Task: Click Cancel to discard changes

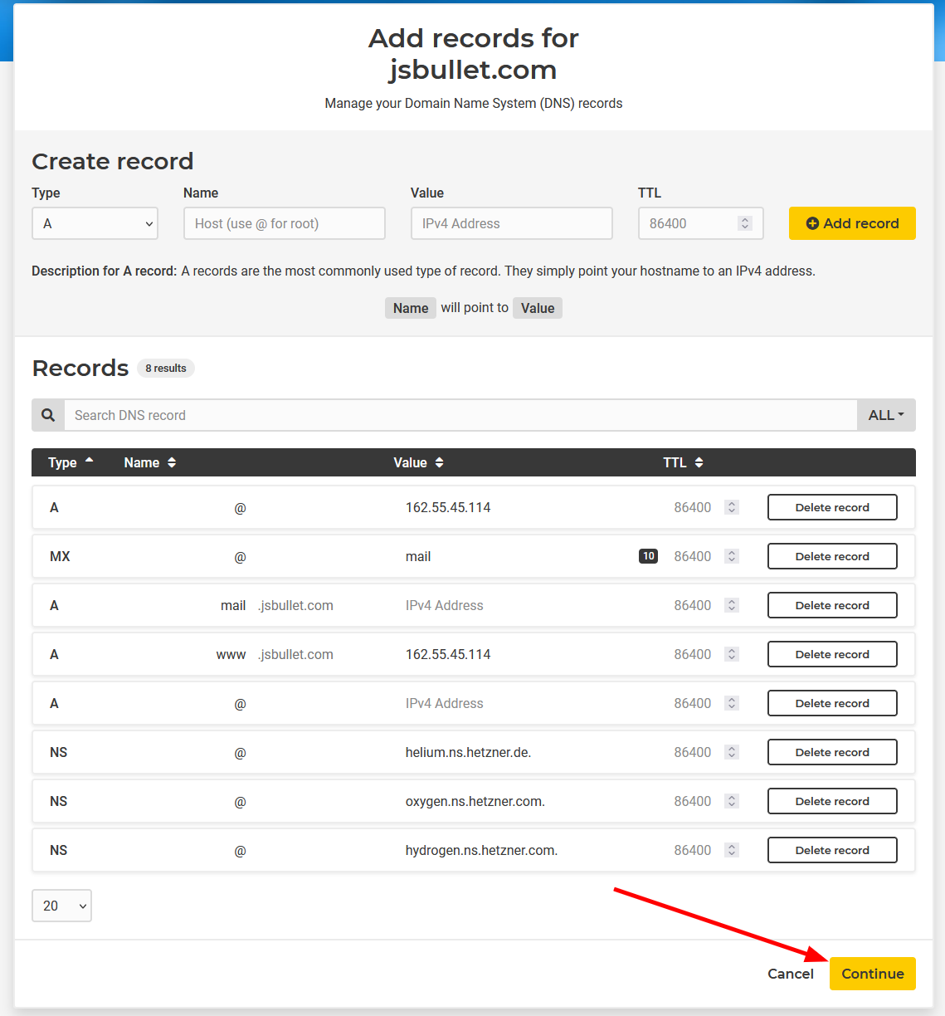Action: tap(790, 974)
